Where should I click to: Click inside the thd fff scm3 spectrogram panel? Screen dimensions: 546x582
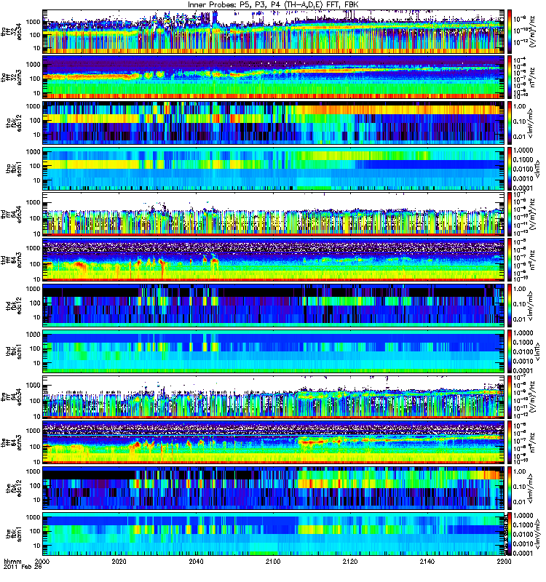[x=274, y=260]
